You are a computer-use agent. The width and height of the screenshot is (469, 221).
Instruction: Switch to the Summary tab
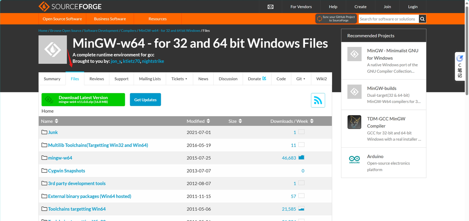point(52,79)
